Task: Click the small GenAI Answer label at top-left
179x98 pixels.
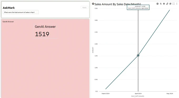Action: point(8,22)
